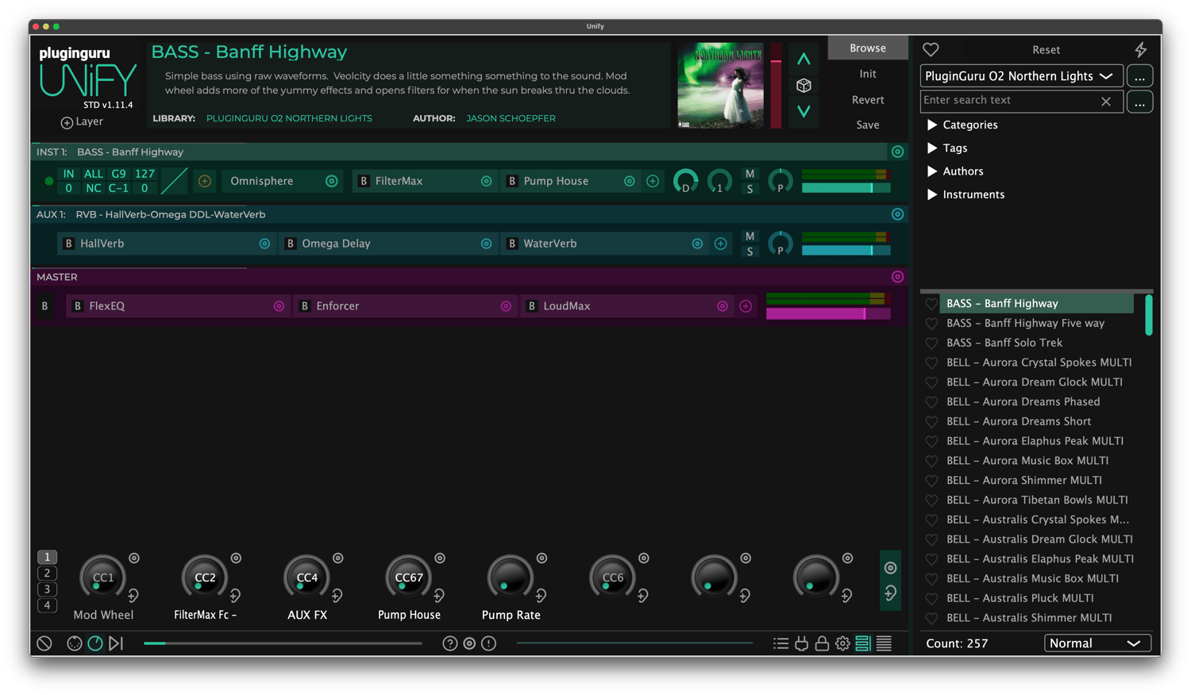The height and width of the screenshot is (695, 1191).
Task: Open settings with the gear icon
Action: (842, 643)
